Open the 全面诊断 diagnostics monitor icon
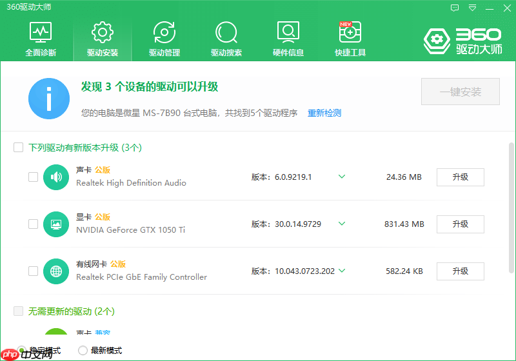516x361 pixels. click(41, 32)
